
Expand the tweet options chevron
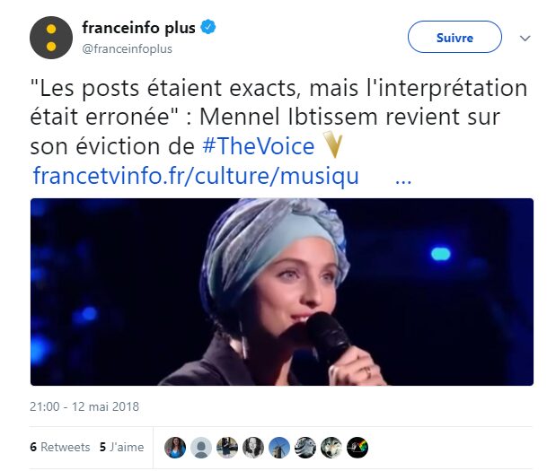[x=525, y=38]
